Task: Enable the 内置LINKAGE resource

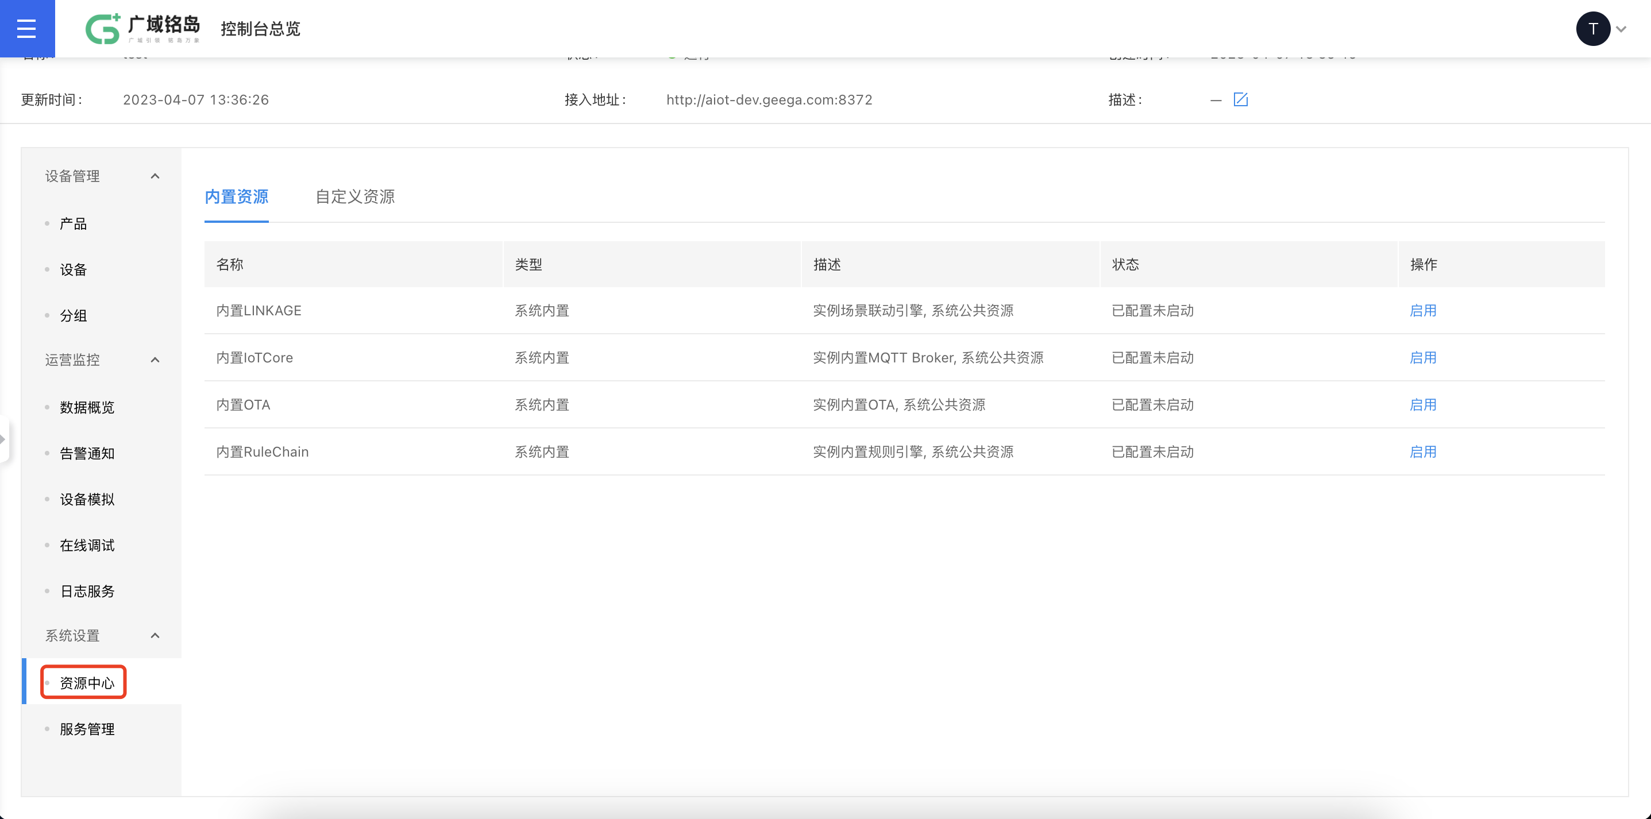Action: click(x=1423, y=311)
